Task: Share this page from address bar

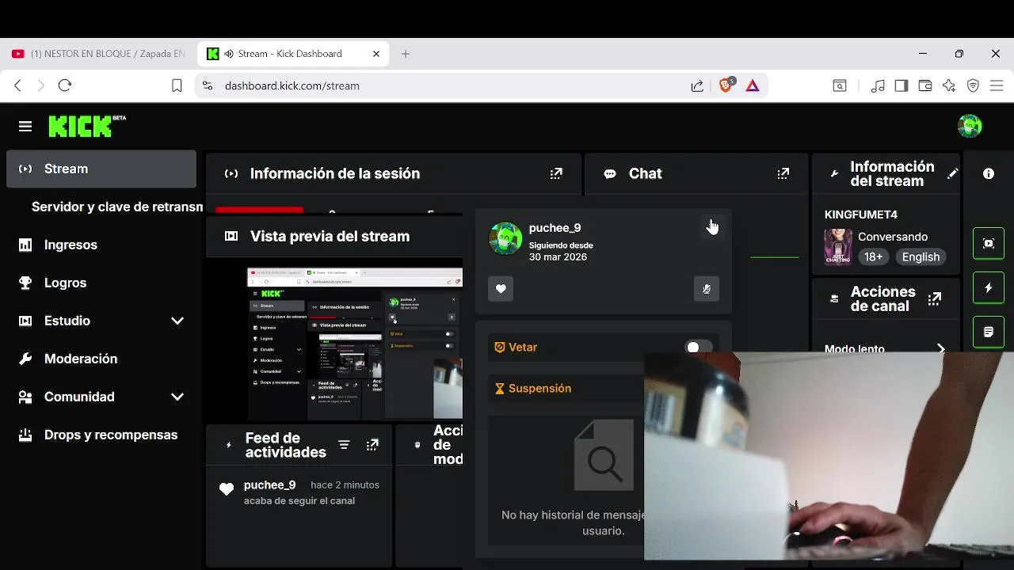Action: pos(697,85)
